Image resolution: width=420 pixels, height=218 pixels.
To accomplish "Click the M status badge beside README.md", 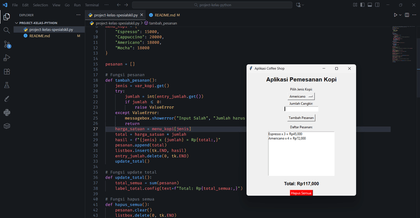I will point(79,36).
